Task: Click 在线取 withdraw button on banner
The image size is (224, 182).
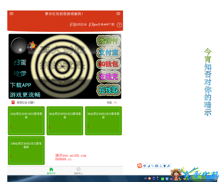Action: (108, 90)
